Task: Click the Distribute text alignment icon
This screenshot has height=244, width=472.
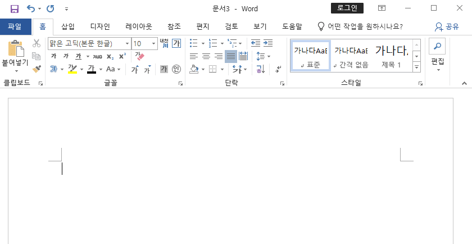Action: point(243,56)
